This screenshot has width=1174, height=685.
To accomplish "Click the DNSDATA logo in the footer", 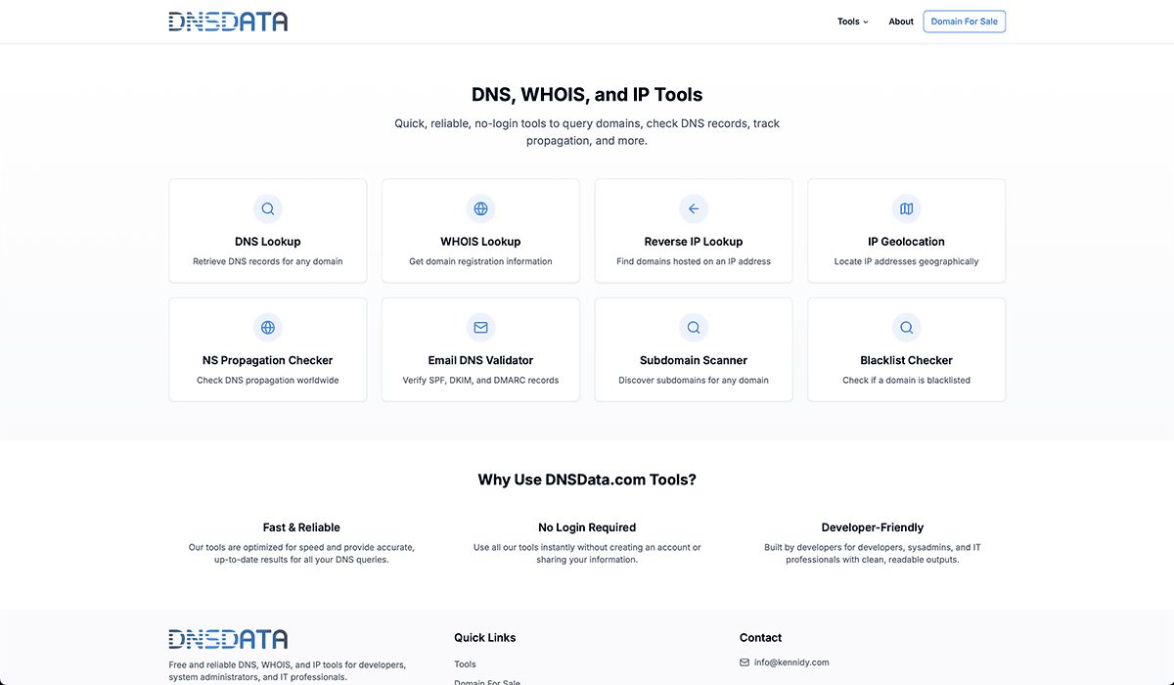I will coord(228,639).
